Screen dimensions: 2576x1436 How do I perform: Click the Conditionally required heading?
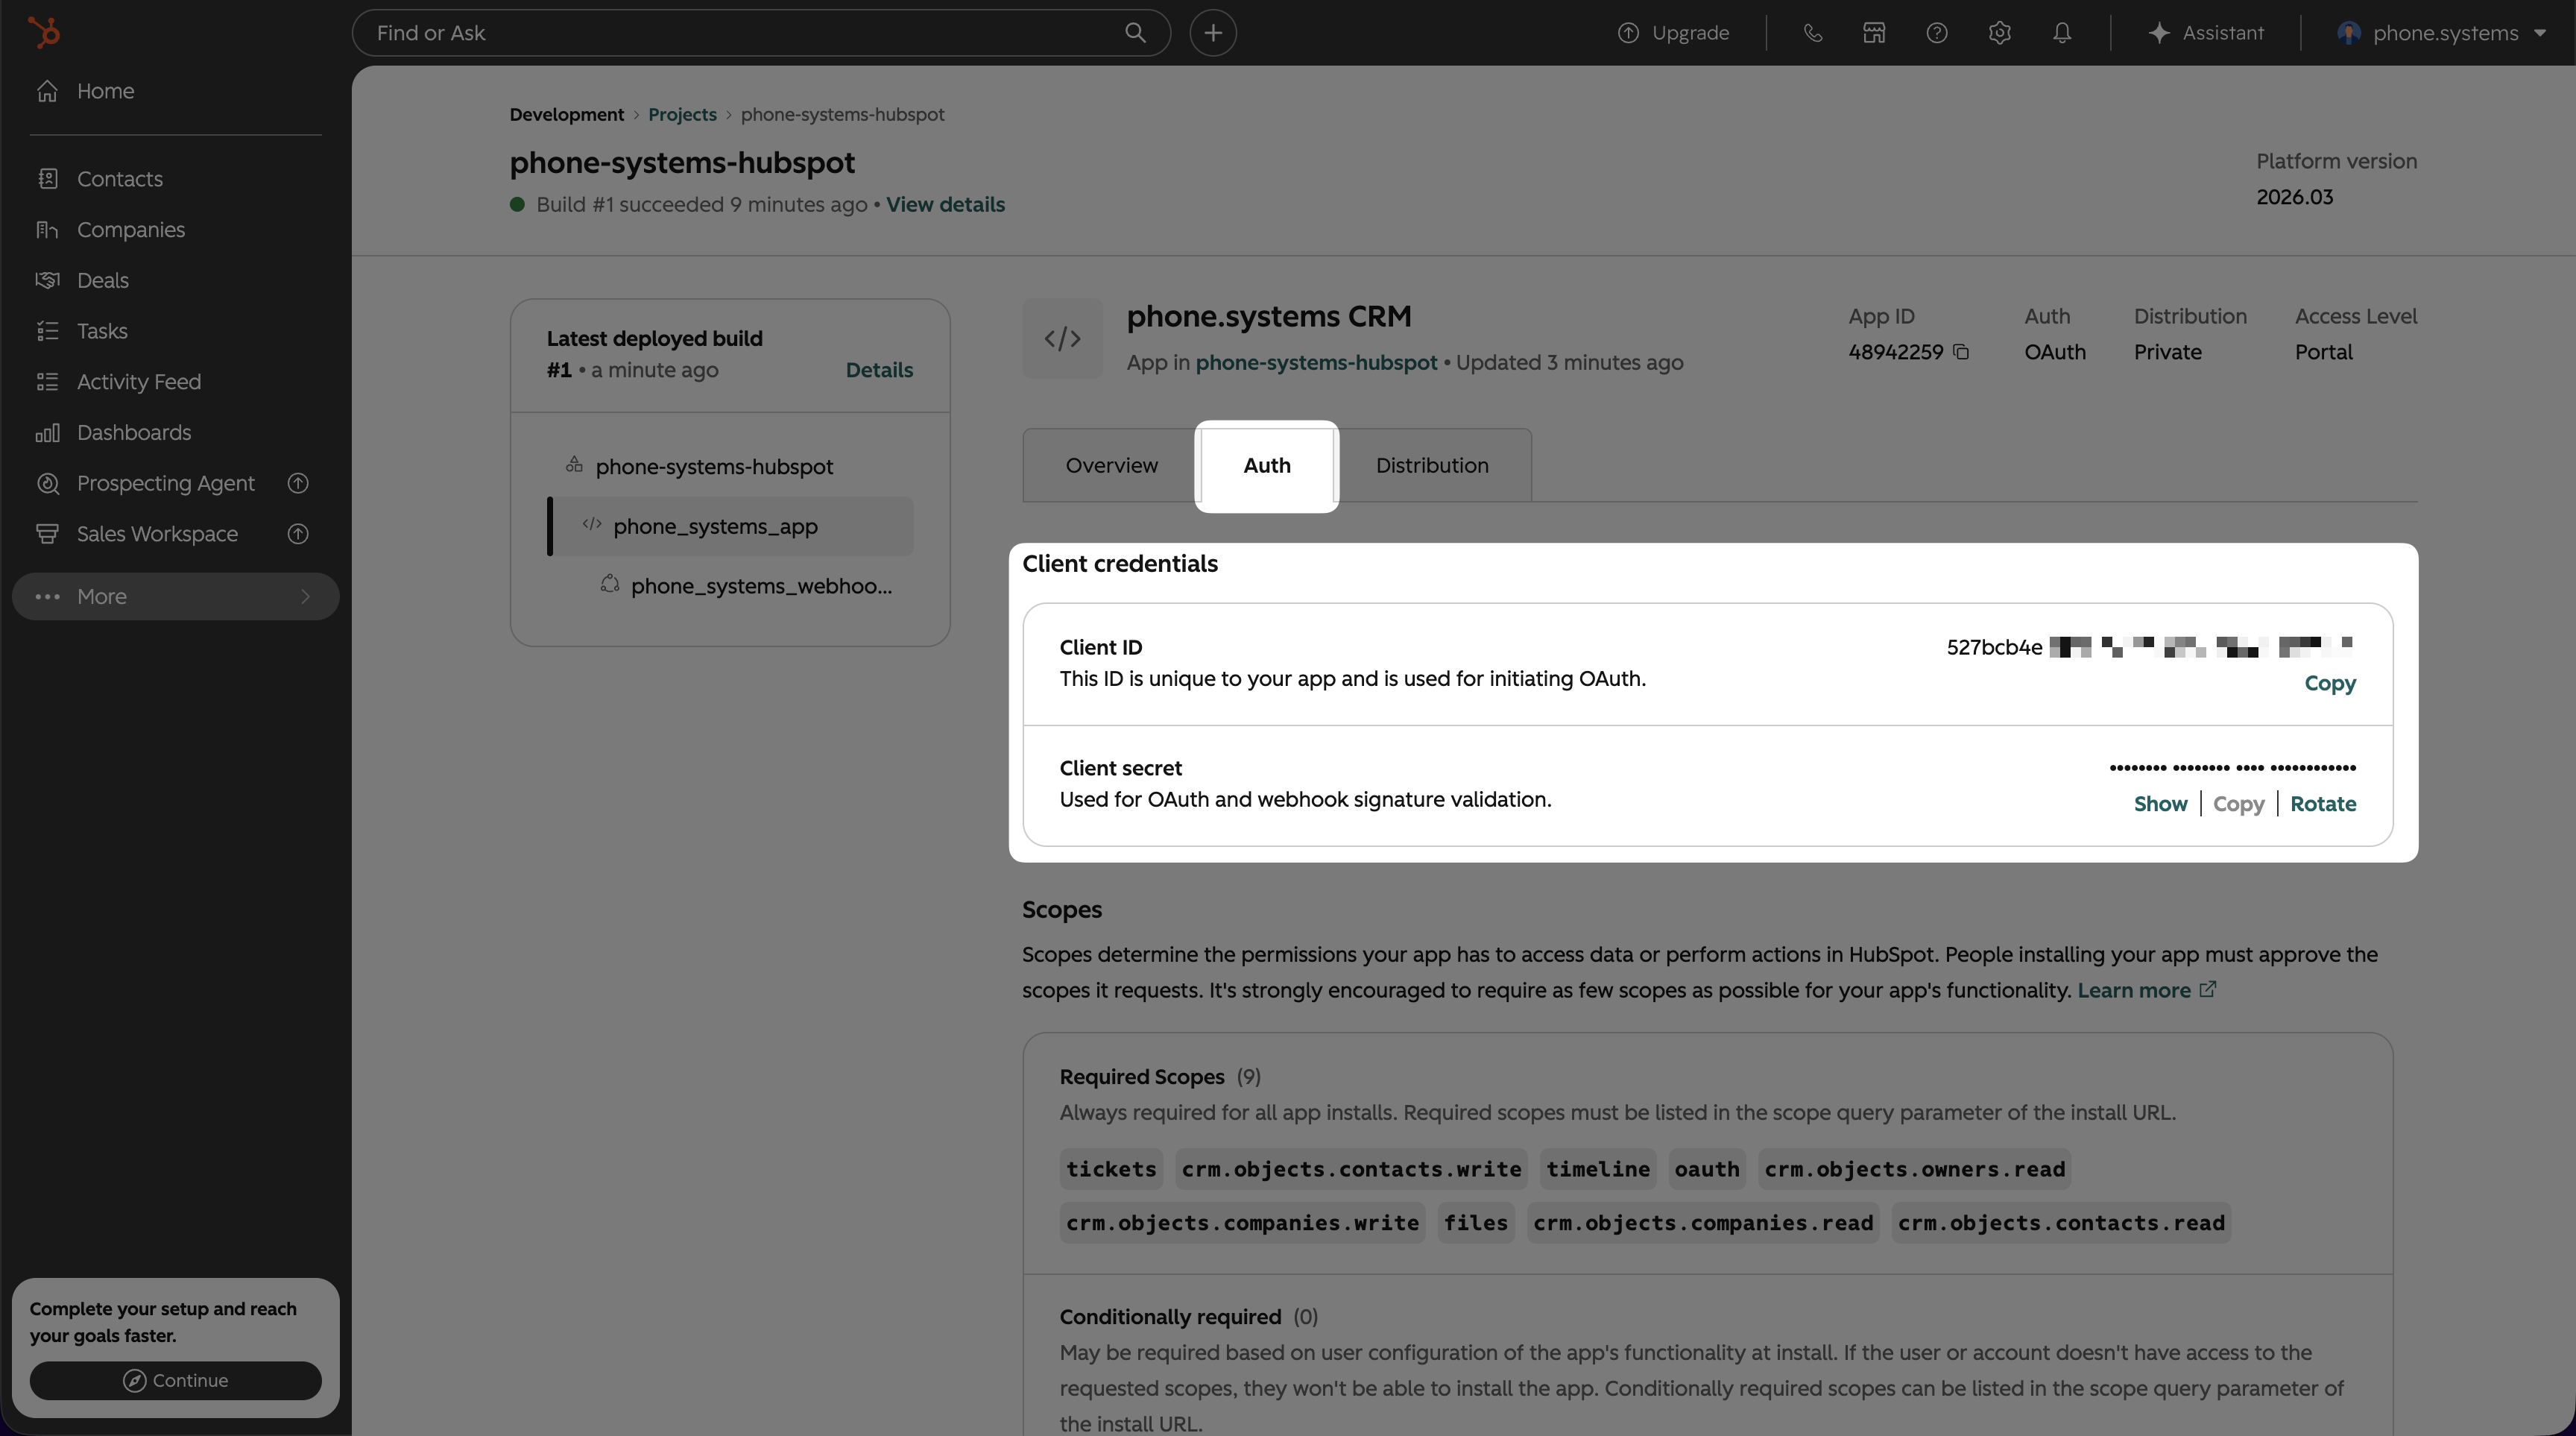point(1170,1317)
